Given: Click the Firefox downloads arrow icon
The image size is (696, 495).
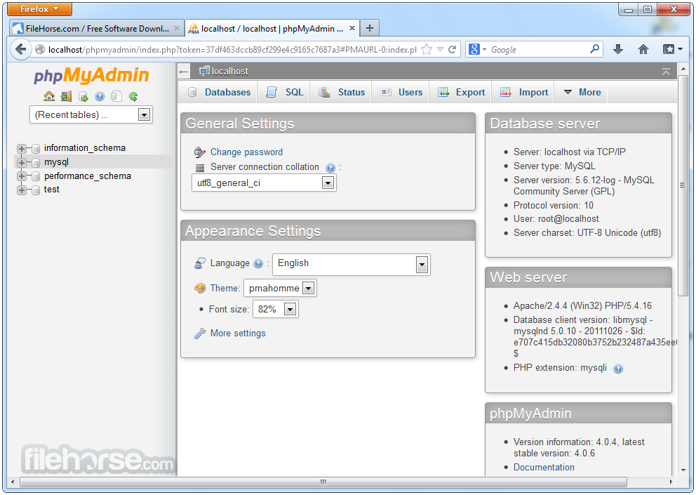Looking at the screenshot, I should (618, 49).
